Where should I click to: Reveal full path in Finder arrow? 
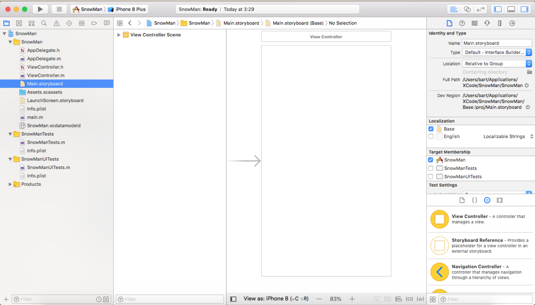tap(527, 85)
